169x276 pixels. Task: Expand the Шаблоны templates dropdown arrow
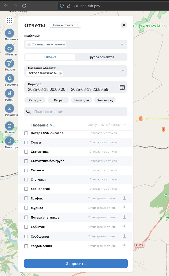[x=122, y=44]
